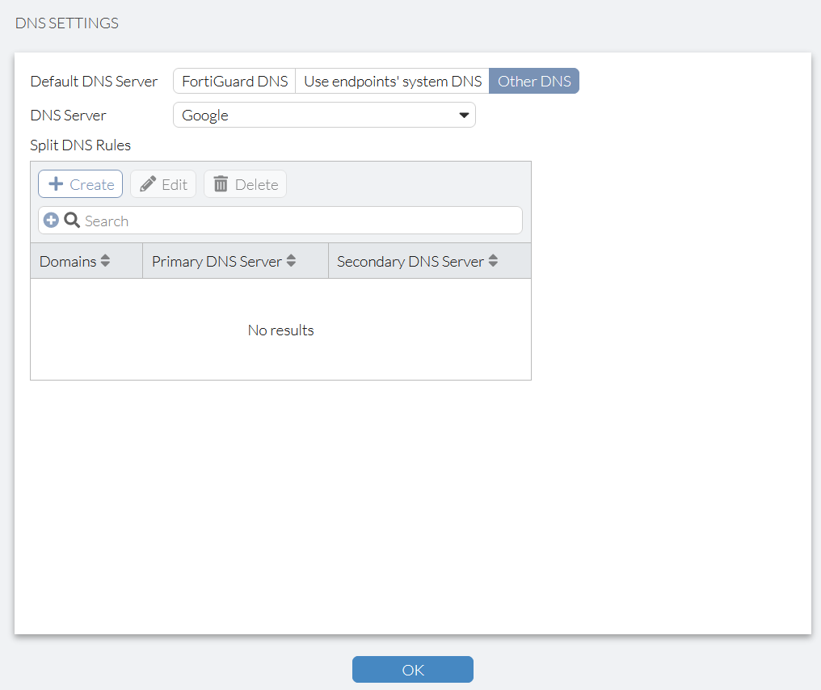Expand search filter options with plus control
The image size is (821, 690).
click(x=51, y=219)
